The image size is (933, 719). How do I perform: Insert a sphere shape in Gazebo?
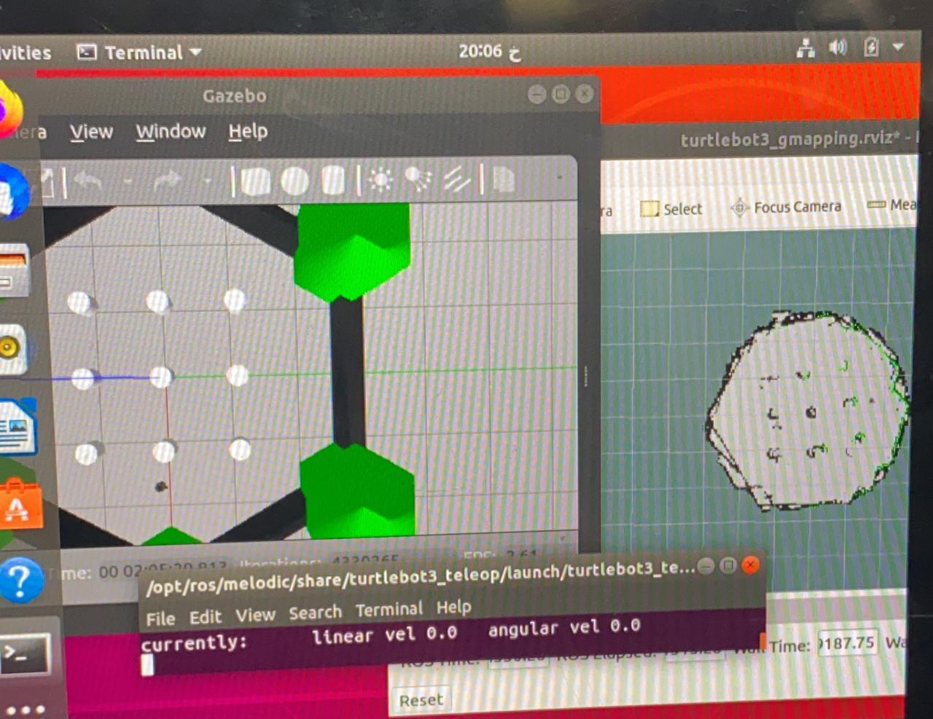click(x=294, y=181)
